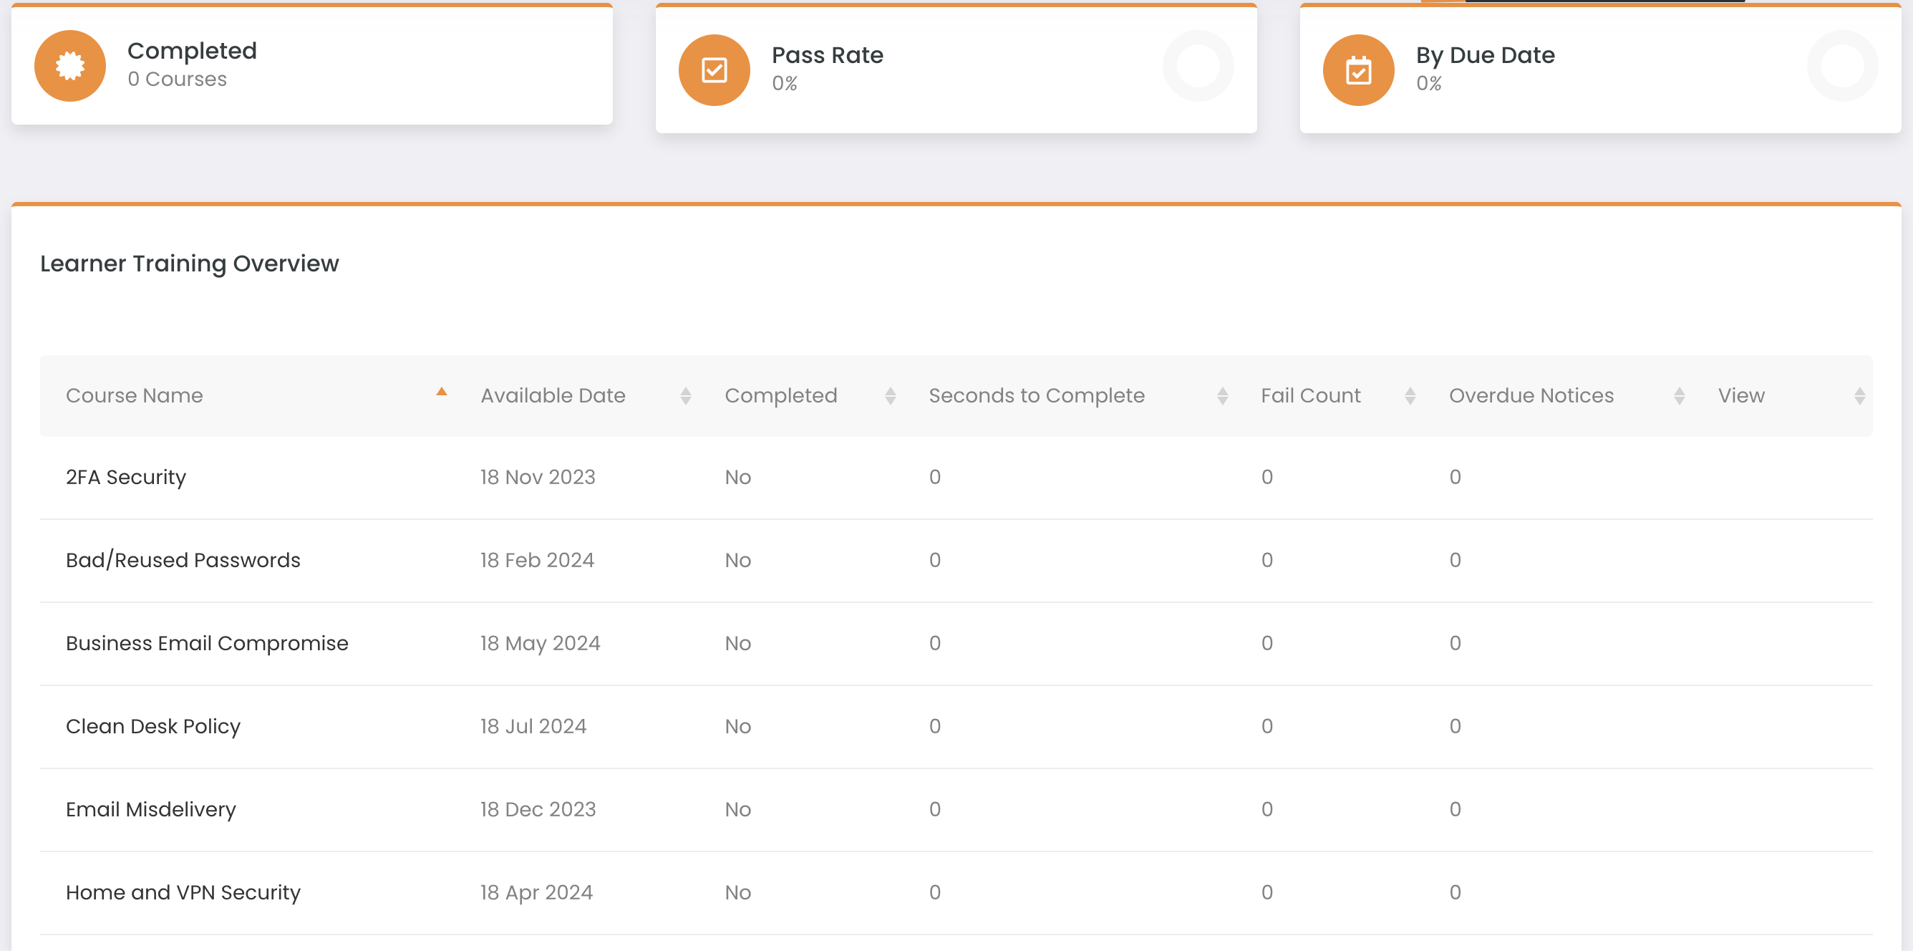Click the 18 Feb 2024 date
Screen dimensions: 1913x951
[537, 560]
